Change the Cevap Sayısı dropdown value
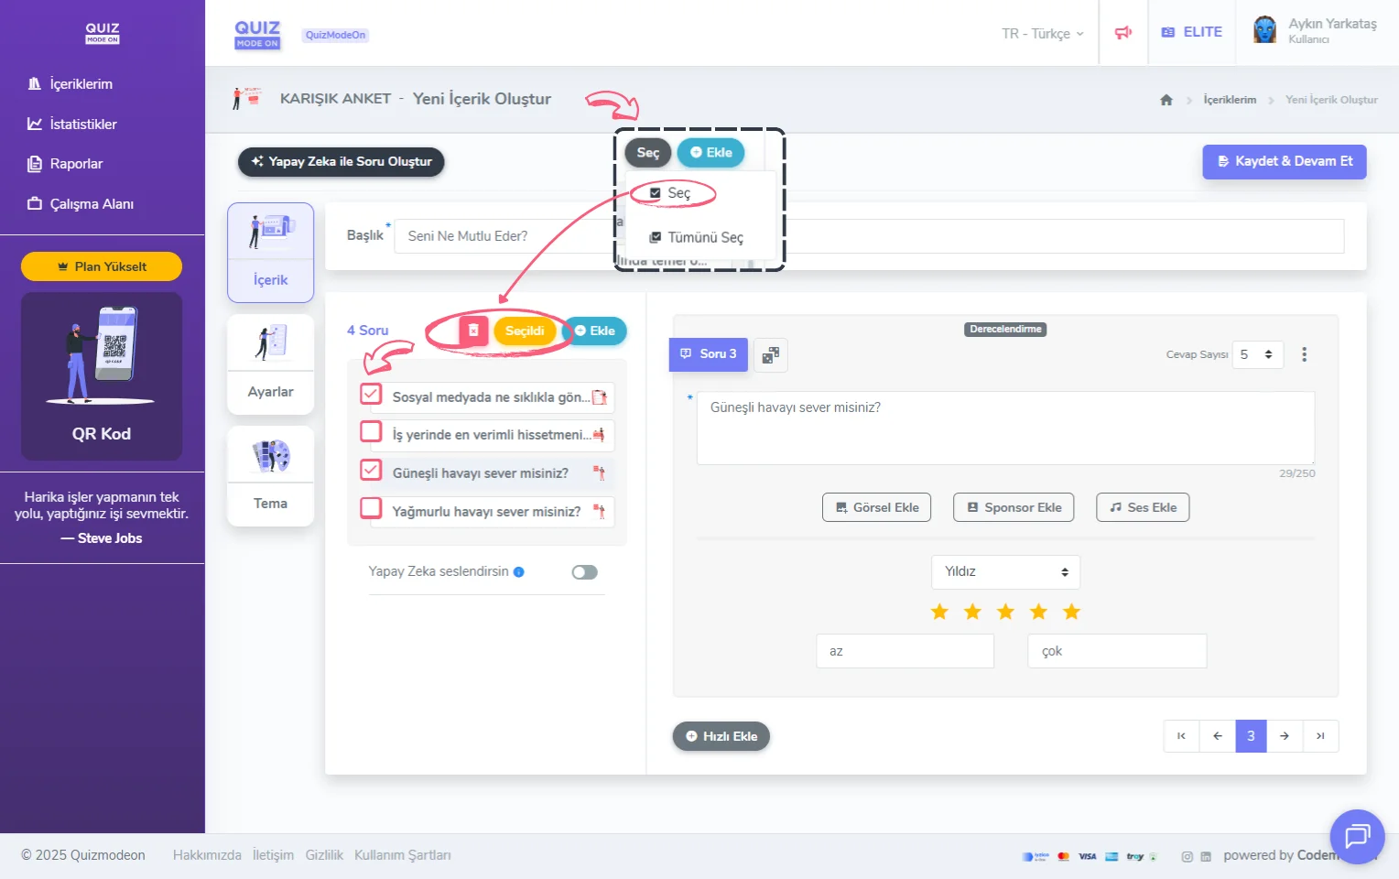 (x=1257, y=354)
